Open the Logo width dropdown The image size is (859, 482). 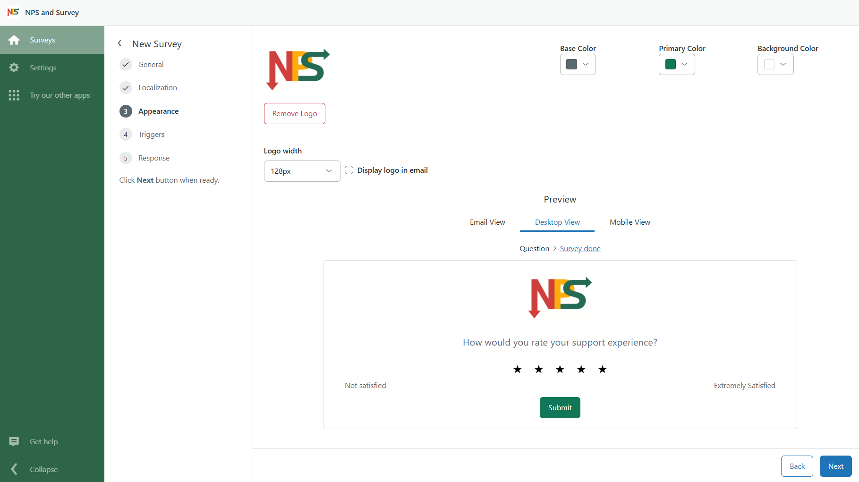click(302, 171)
